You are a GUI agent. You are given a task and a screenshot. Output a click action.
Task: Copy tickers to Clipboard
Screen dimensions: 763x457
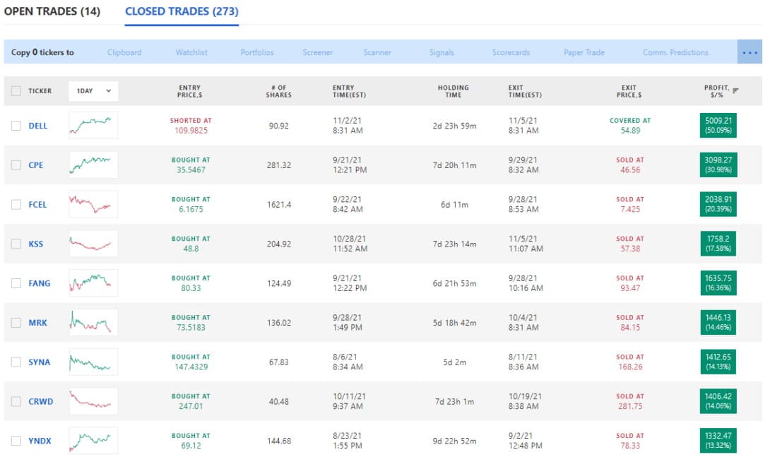pos(124,52)
